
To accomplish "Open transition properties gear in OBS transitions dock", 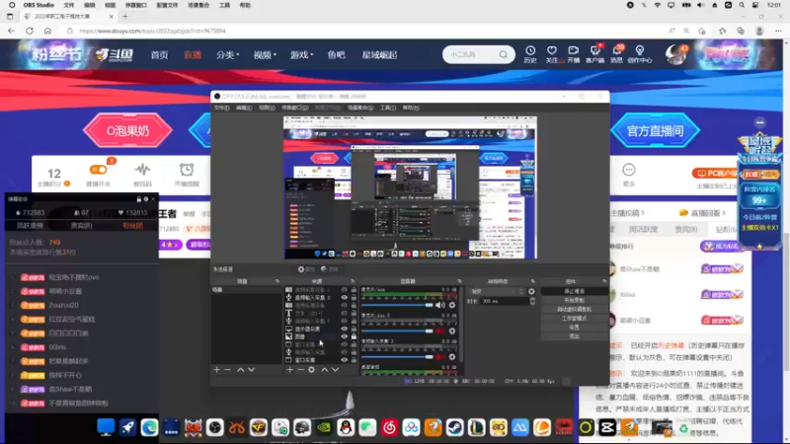I will (531, 291).
